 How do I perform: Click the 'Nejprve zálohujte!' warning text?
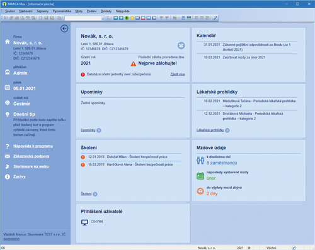click(x=157, y=63)
